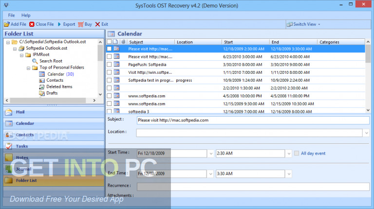374x209 pixels.
Task: Select the www.softpedia.com 12/15/2009 row
Action: (x=235, y=104)
